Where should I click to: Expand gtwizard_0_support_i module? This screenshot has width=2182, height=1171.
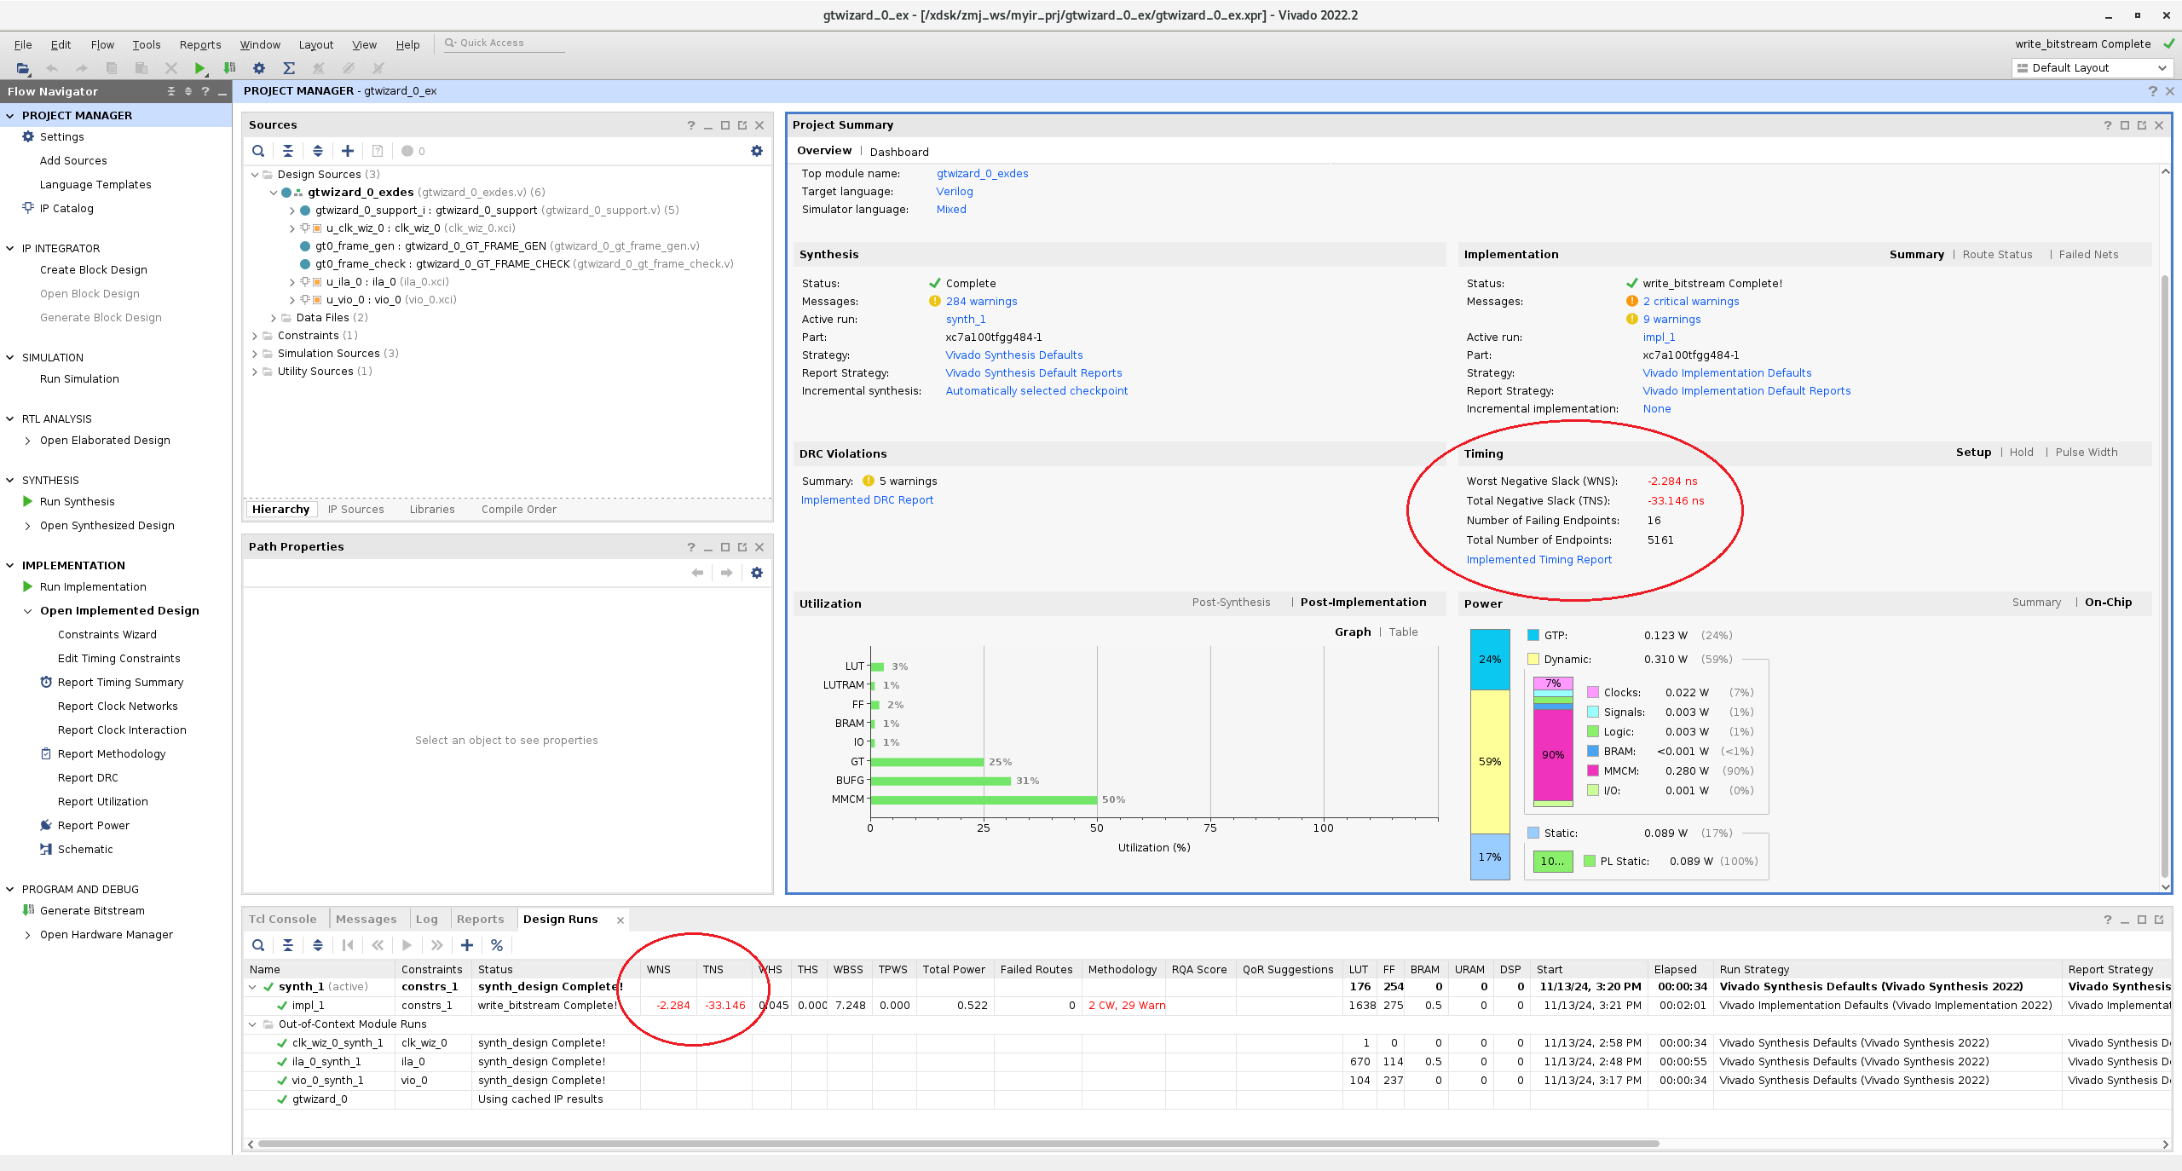[292, 211]
